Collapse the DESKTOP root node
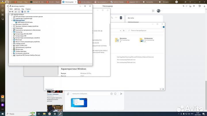Viewport: 207px width, 116px height. coord(10,15)
